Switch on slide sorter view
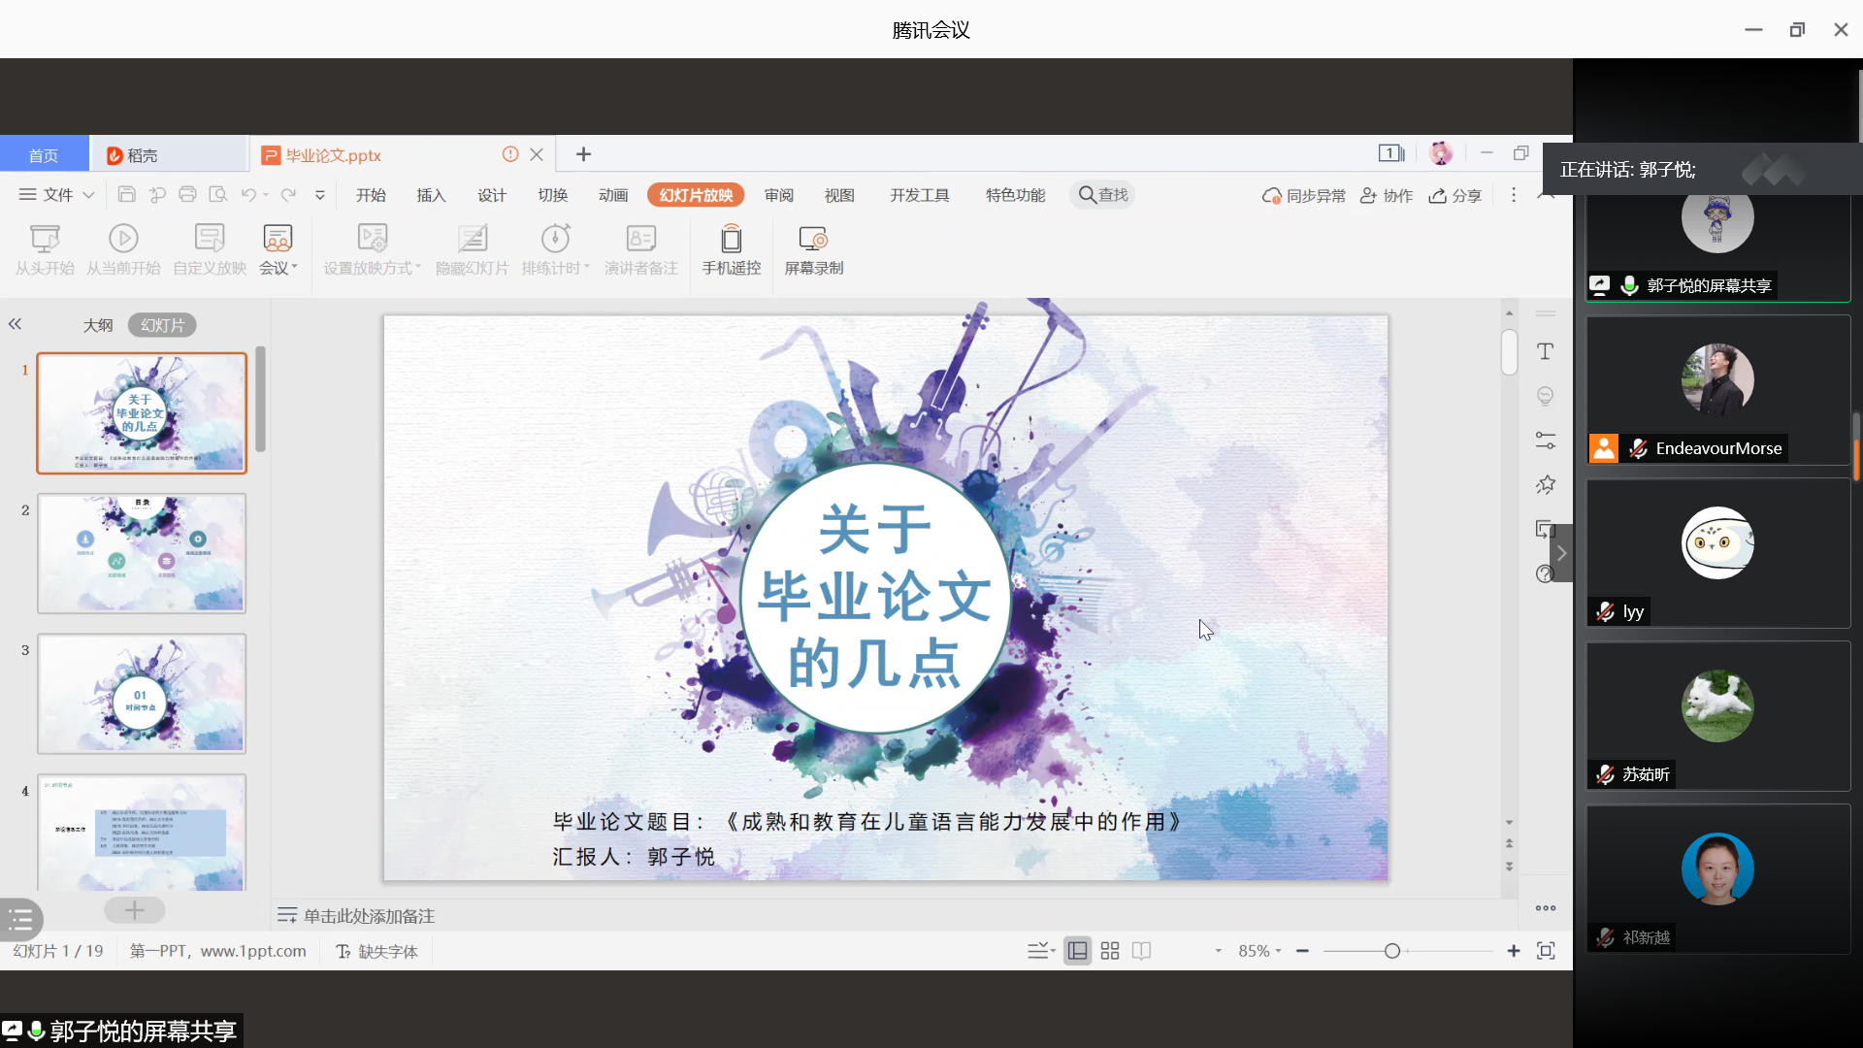1863x1048 pixels. tap(1109, 951)
